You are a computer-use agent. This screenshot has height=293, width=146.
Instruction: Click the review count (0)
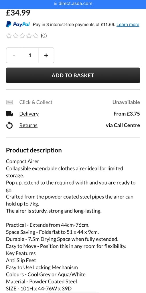(44, 35)
